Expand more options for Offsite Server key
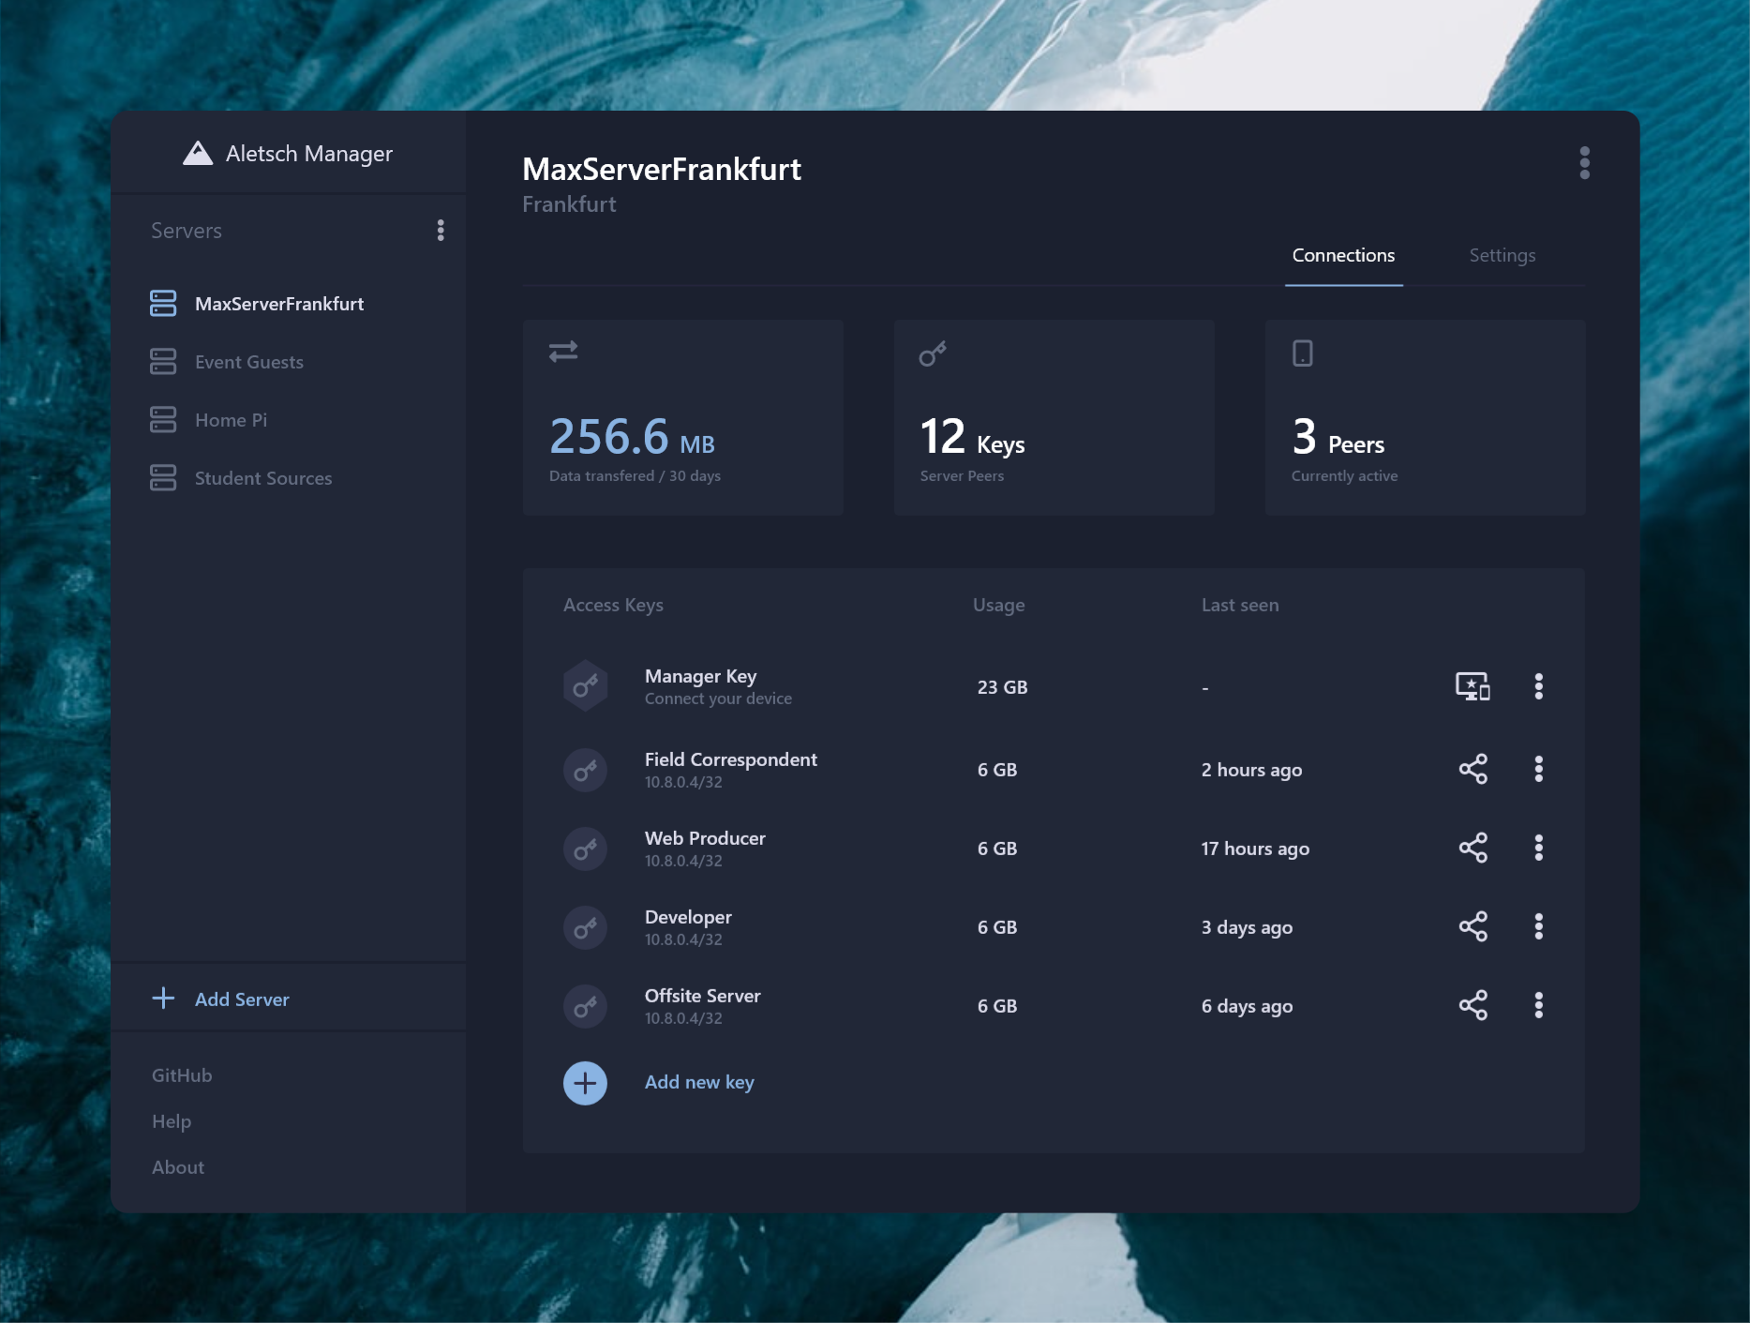The width and height of the screenshot is (1750, 1323). 1538,1005
